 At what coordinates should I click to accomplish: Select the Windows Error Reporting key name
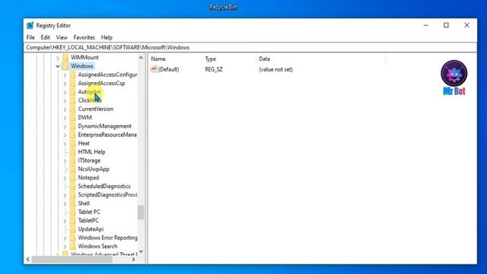coord(107,237)
